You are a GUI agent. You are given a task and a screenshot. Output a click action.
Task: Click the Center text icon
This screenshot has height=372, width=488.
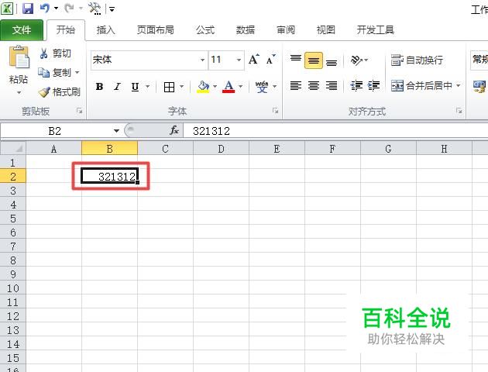pyautogui.click(x=314, y=85)
